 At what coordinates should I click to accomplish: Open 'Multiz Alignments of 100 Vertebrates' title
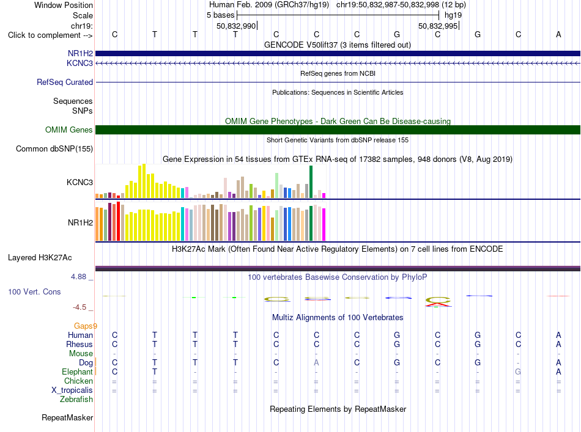(338, 317)
